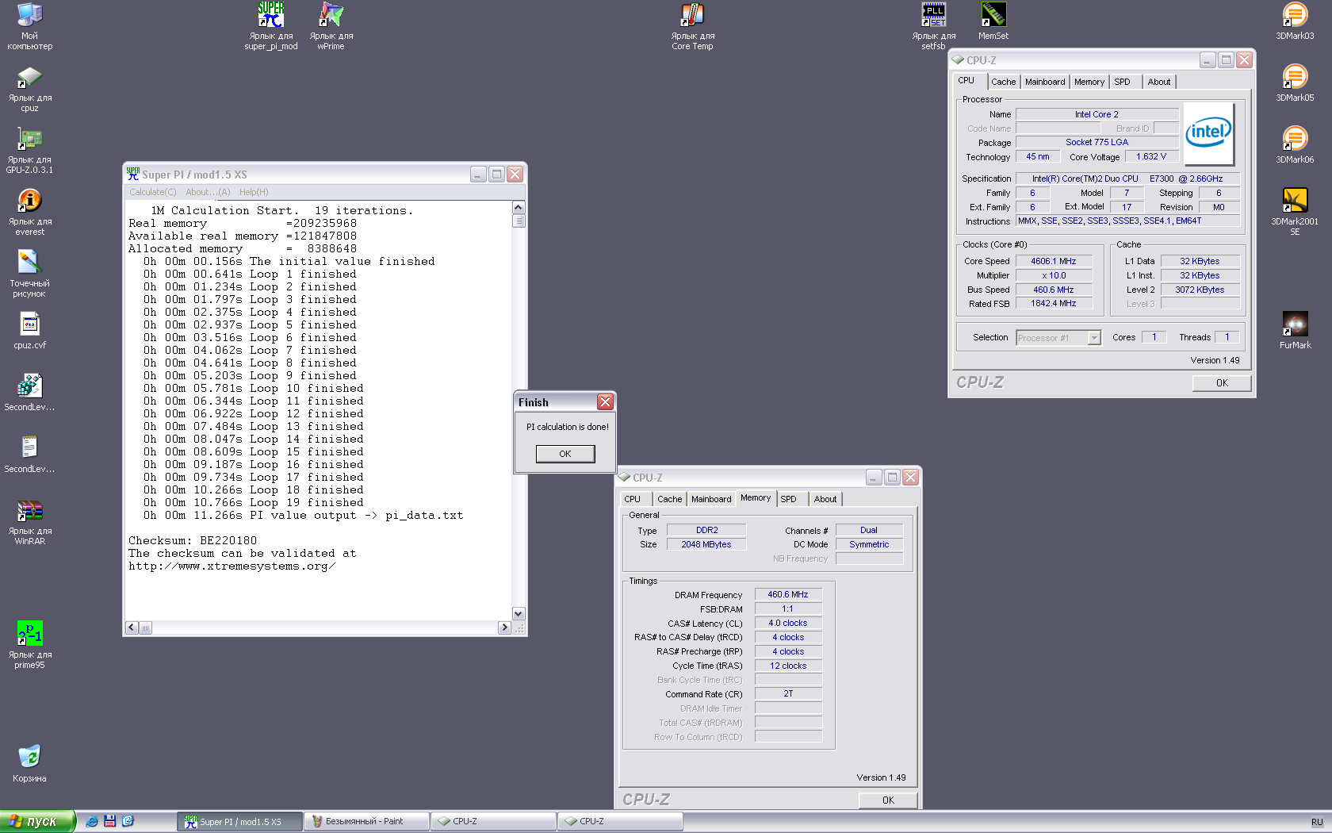Click the green Start (пуск) button
Viewport: 1332px width, 833px height.
click(37, 821)
